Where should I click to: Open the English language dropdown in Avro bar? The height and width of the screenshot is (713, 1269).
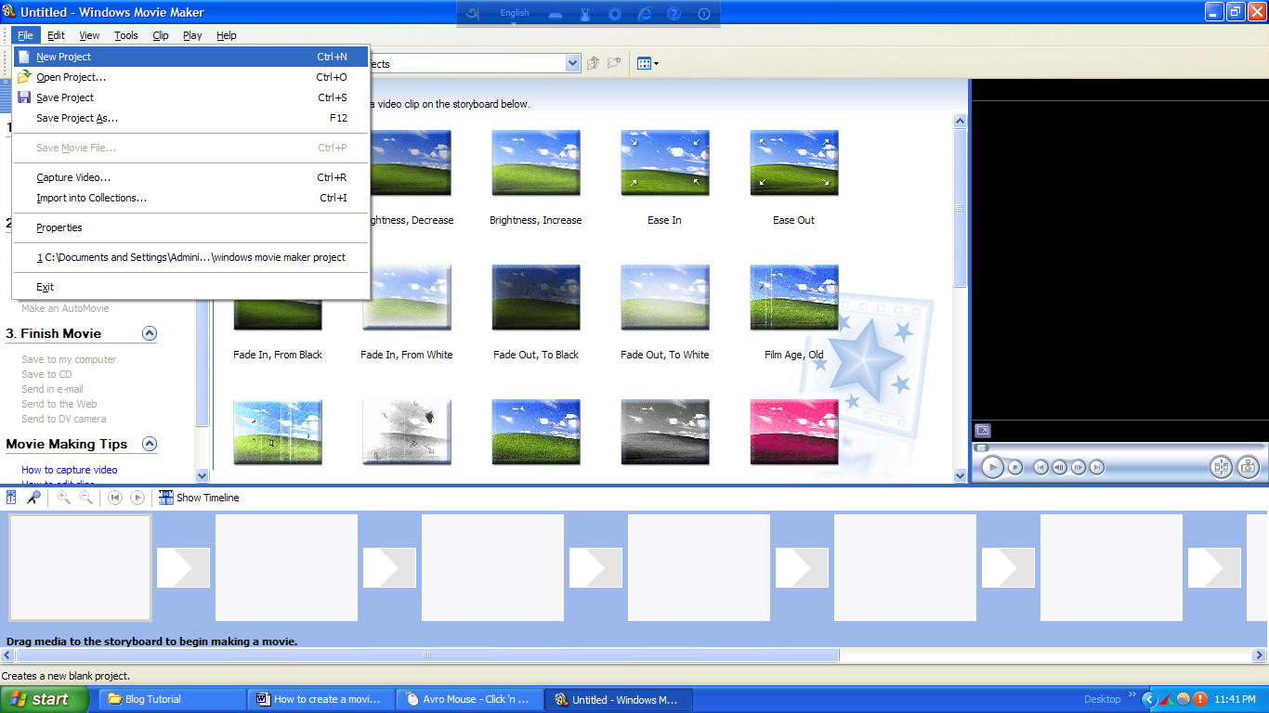(x=514, y=14)
